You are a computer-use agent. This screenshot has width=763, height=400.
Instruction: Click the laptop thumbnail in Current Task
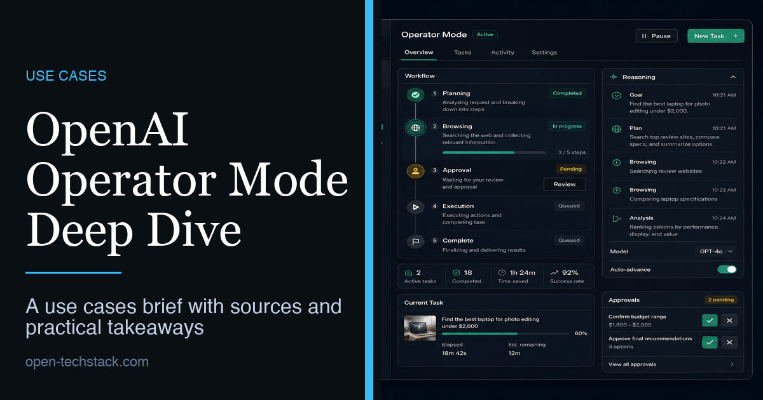point(420,328)
